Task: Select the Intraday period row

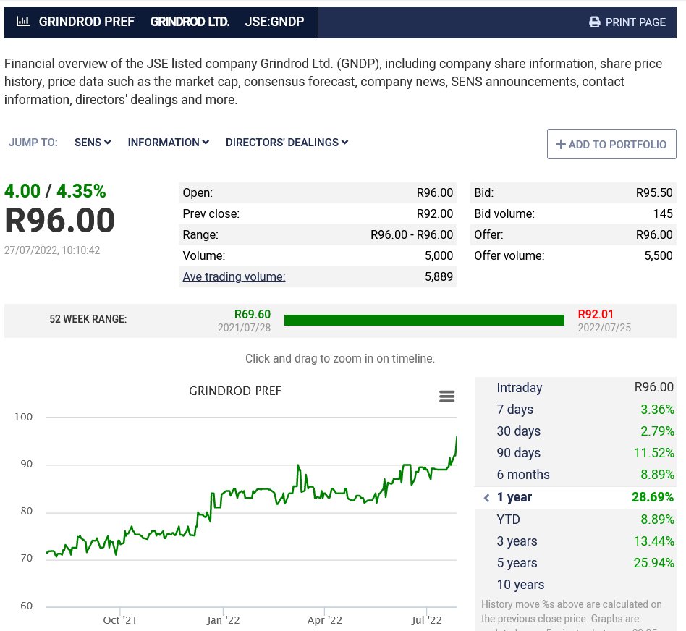Action: (575, 388)
